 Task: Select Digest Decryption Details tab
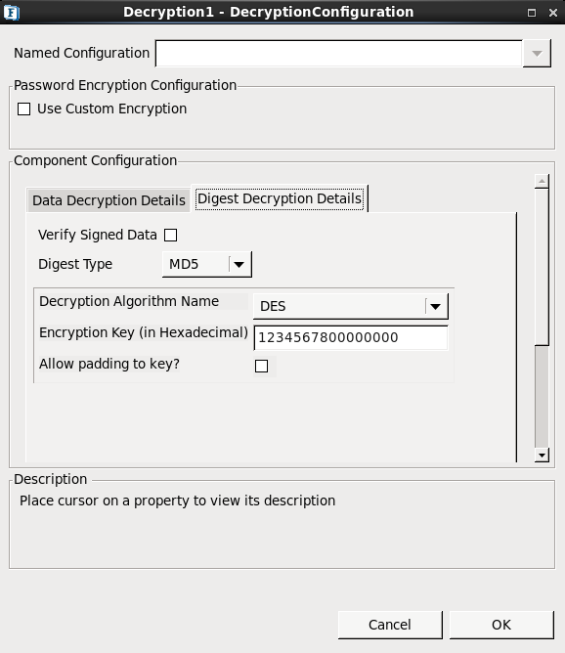(280, 198)
